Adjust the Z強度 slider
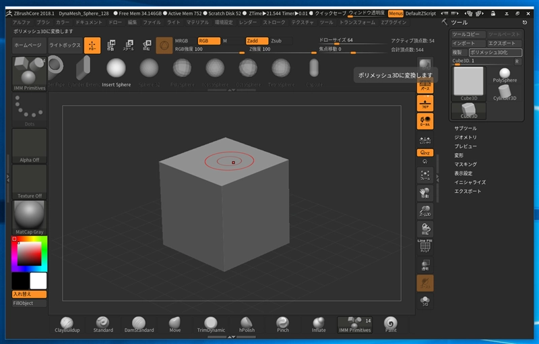 [282, 49]
